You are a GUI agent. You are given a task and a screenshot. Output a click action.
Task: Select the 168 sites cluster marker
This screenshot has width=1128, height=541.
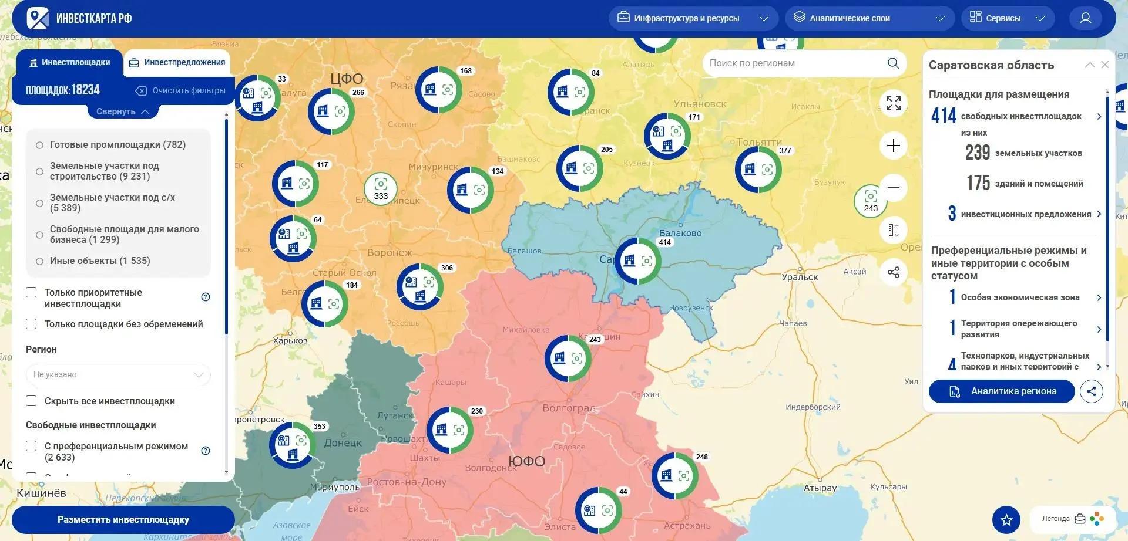(x=439, y=89)
